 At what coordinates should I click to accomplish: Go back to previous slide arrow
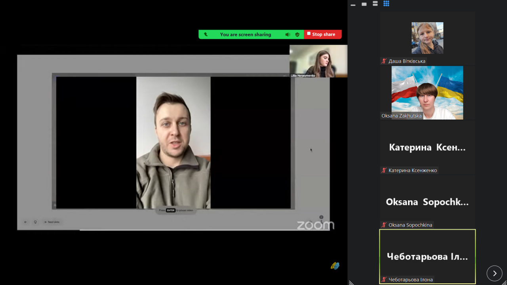point(26,222)
